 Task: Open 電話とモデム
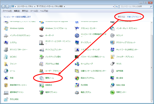coord(83,92)
